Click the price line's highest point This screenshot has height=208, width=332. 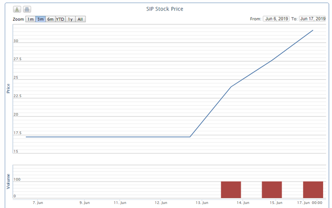(x=313, y=30)
